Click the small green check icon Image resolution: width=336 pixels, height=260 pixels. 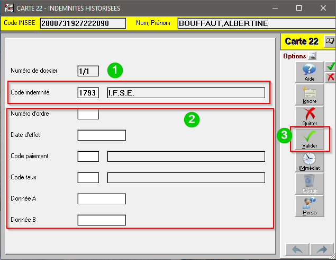tap(330, 66)
